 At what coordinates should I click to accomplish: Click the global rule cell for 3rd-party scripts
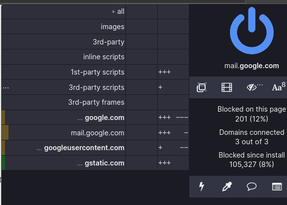pos(141,87)
